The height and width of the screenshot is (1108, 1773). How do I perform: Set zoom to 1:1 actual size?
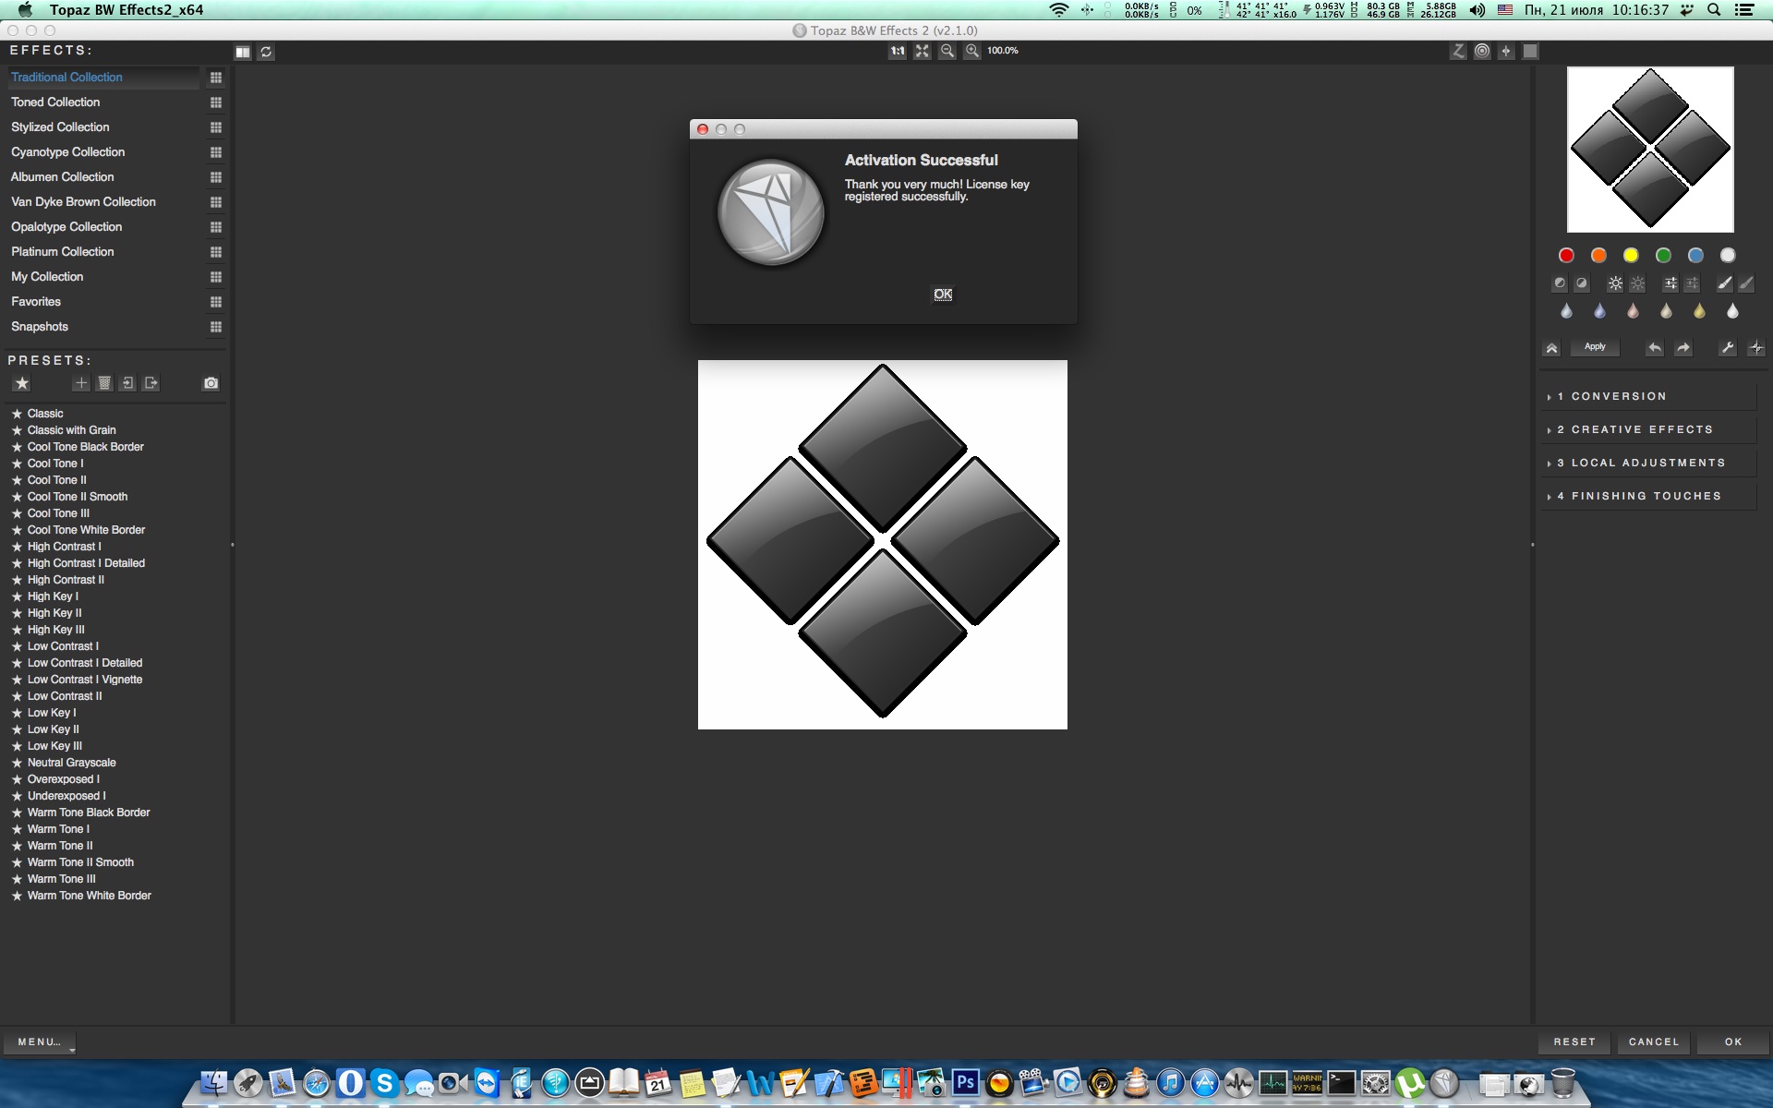(898, 51)
